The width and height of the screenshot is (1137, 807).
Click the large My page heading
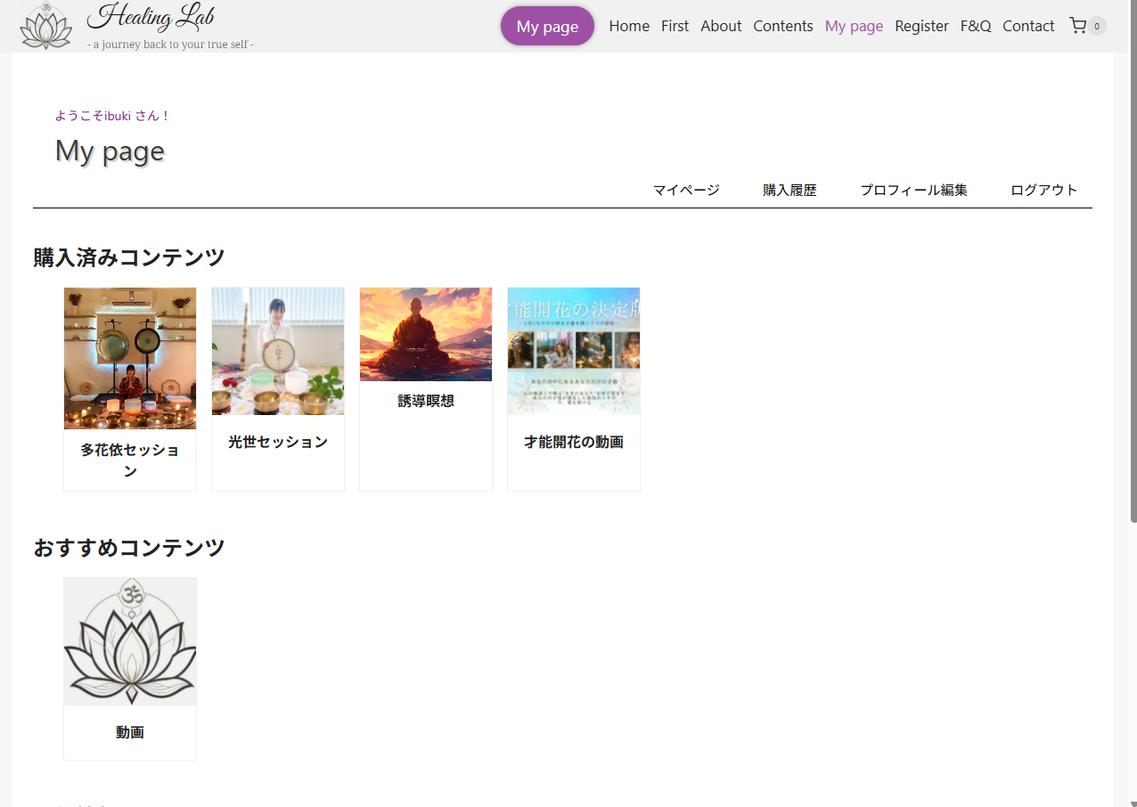pos(110,151)
